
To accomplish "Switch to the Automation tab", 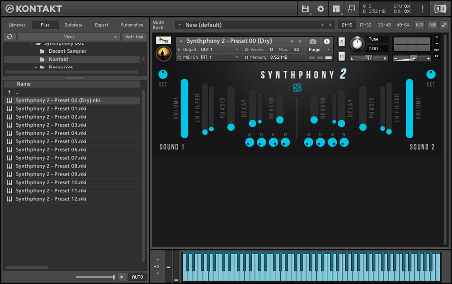I will pos(132,25).
